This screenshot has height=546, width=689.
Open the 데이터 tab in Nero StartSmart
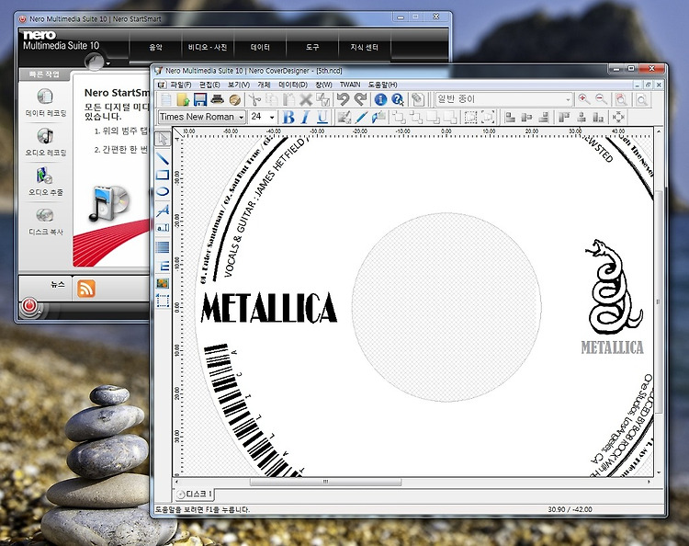[260, 47]
